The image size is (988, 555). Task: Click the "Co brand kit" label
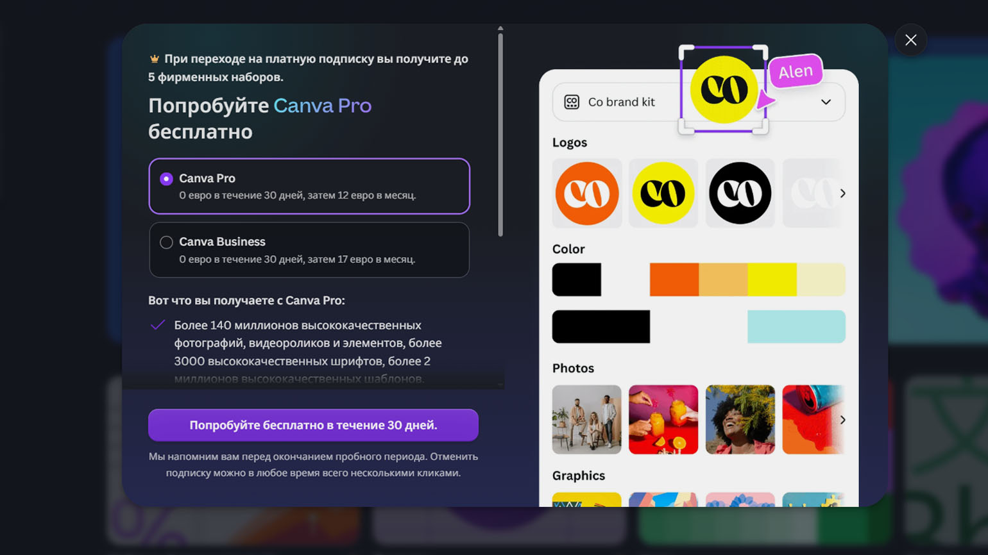coord(622,102)
